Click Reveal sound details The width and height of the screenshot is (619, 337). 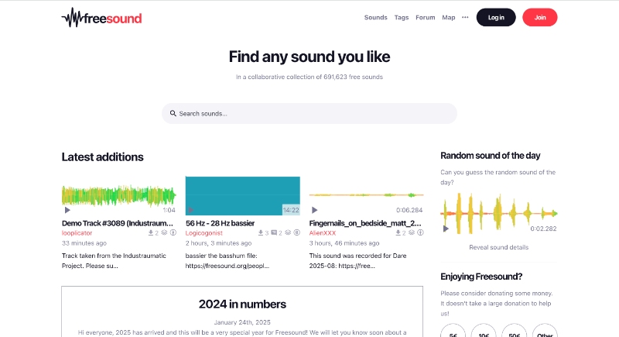point(498,247)
